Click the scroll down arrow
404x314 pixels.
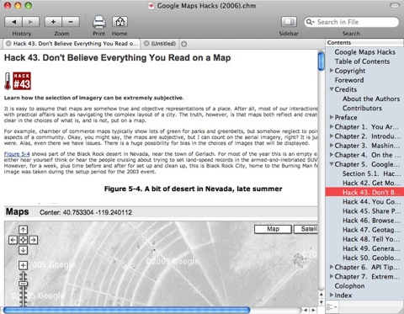pos(322,302)
